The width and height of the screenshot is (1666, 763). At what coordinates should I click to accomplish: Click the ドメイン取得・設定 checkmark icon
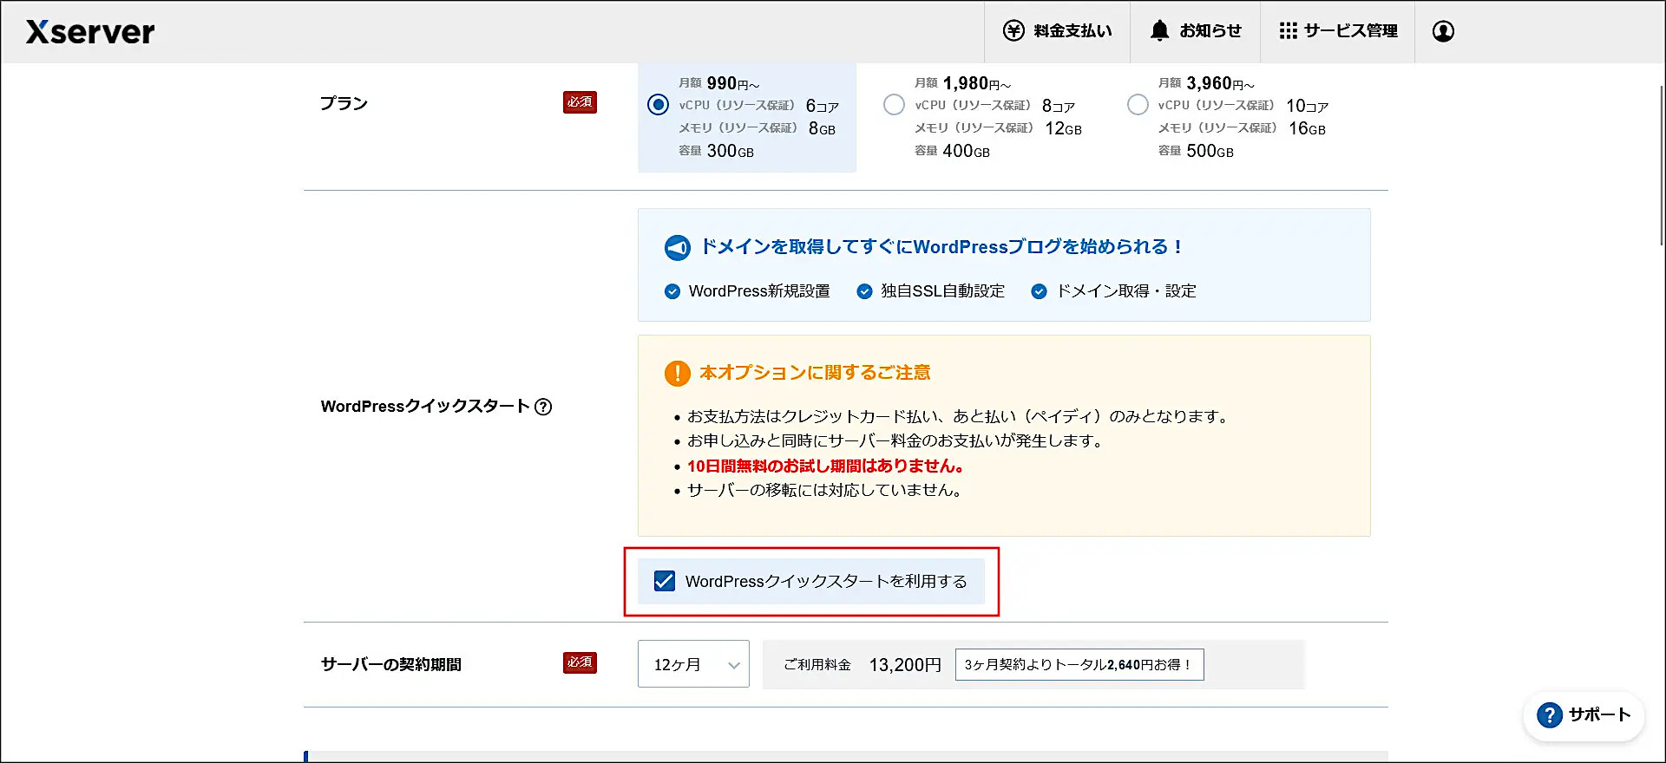pos(1039,291)
